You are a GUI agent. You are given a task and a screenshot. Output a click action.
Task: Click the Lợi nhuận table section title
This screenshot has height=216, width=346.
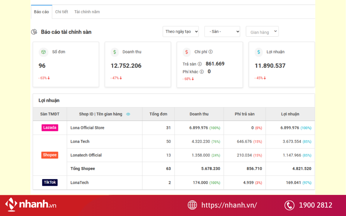(x=49, y=100)
